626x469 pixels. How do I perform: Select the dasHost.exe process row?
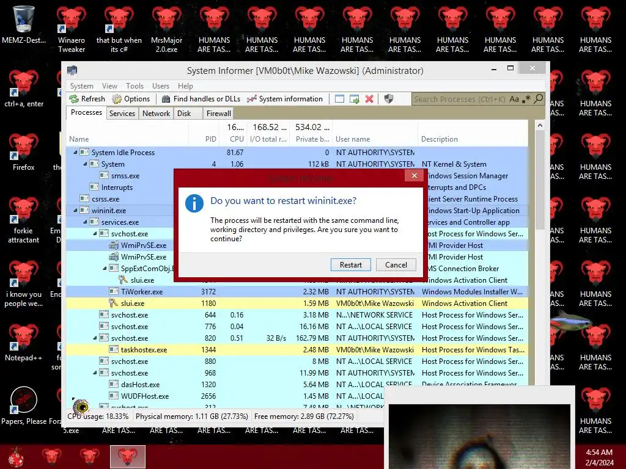[x=297, y=385]
